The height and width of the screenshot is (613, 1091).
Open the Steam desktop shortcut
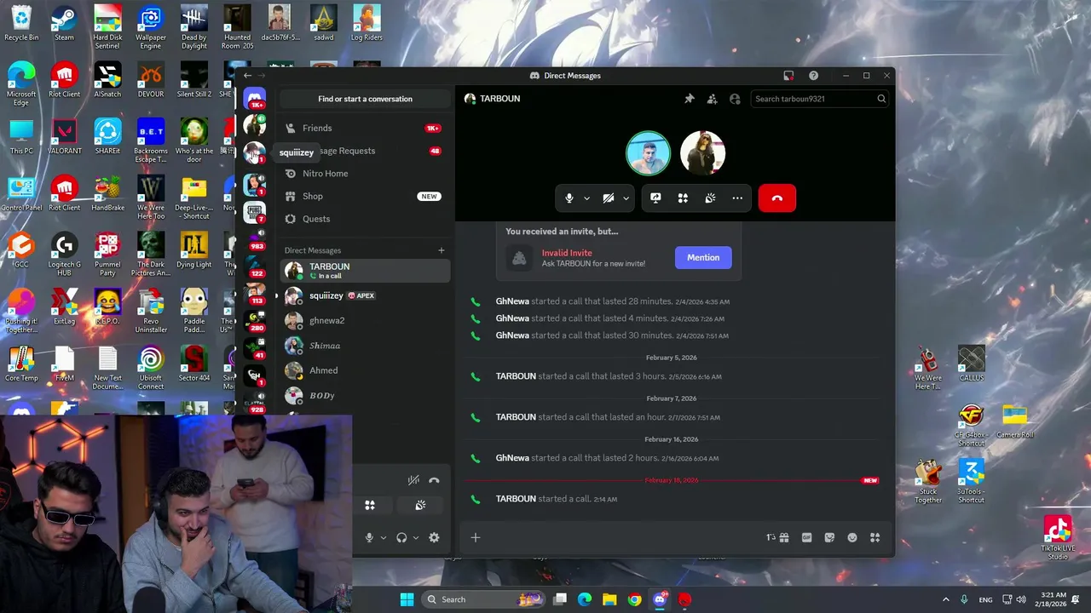tap(64, 24)
